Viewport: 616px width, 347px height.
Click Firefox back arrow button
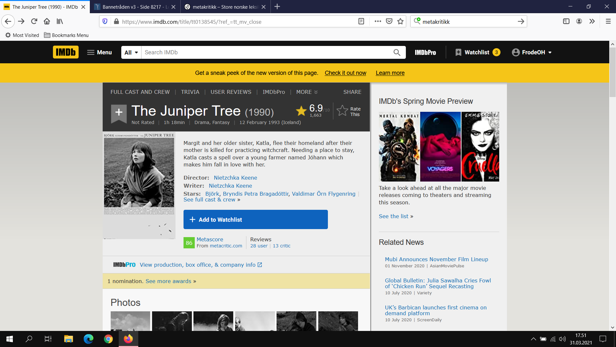pos(8,22)
